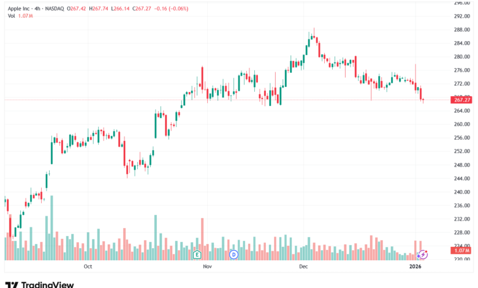Click the Oct label on time axis

88,267
